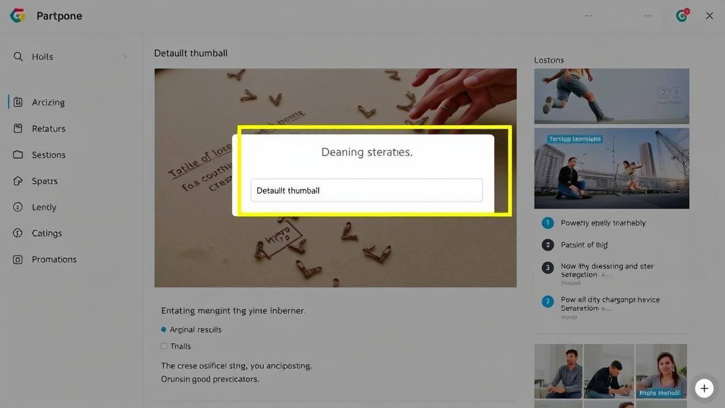The height and width of the screenshot is (408, 725).
Task: Choose the Patsint of thid list item
Action: point(583,245)
